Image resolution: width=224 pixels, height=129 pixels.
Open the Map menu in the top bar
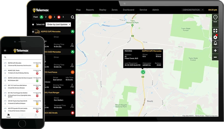pyautogui.click(x=78, y=10)
